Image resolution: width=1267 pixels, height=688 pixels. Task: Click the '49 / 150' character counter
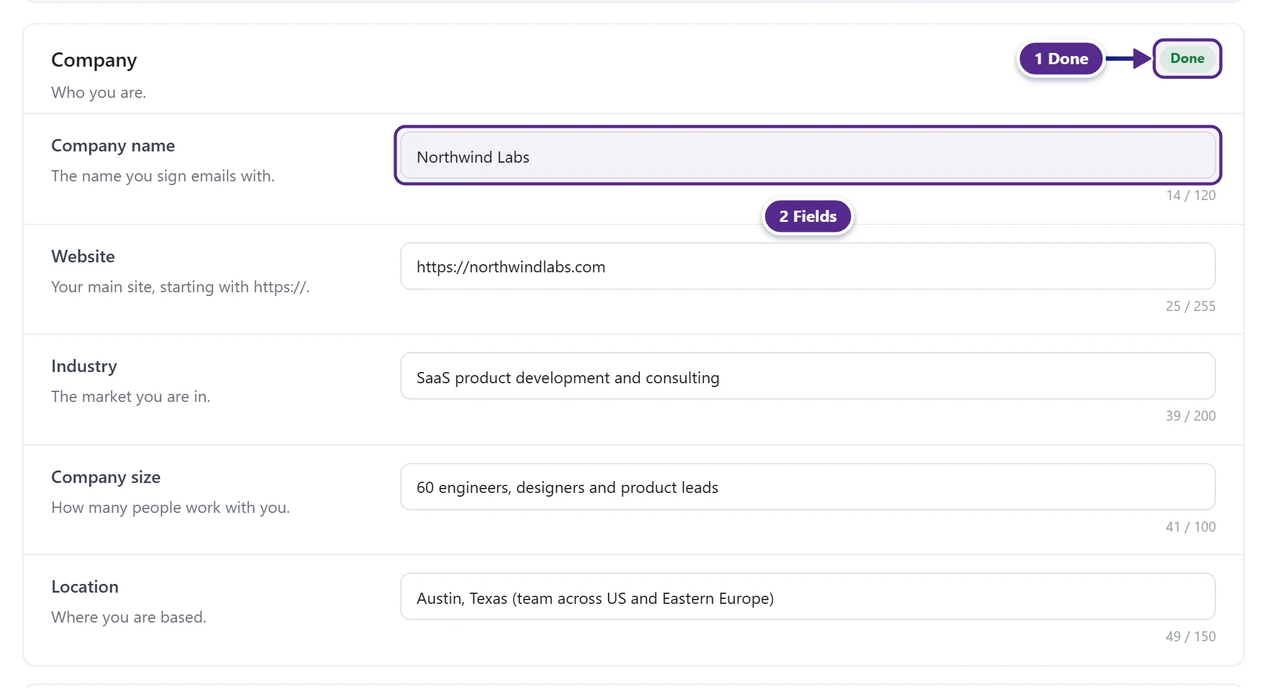[1190, 637]
